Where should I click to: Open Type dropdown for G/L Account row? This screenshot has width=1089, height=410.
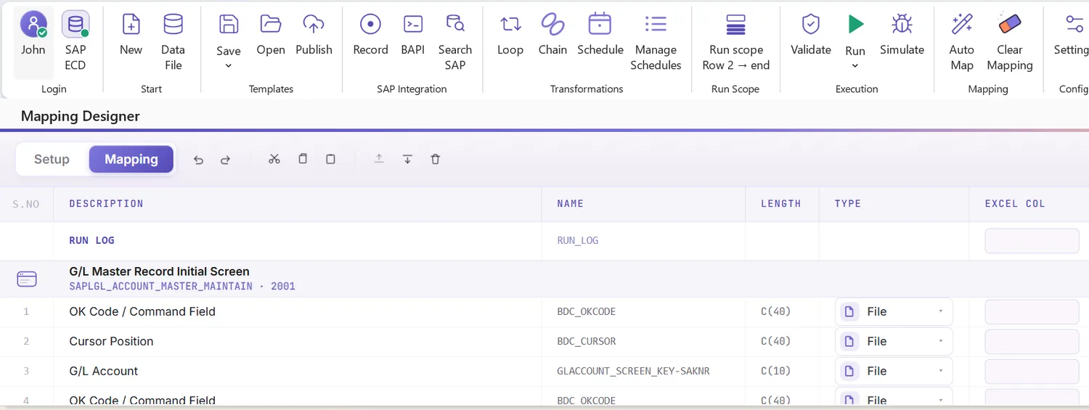click(x=894, y=371)
